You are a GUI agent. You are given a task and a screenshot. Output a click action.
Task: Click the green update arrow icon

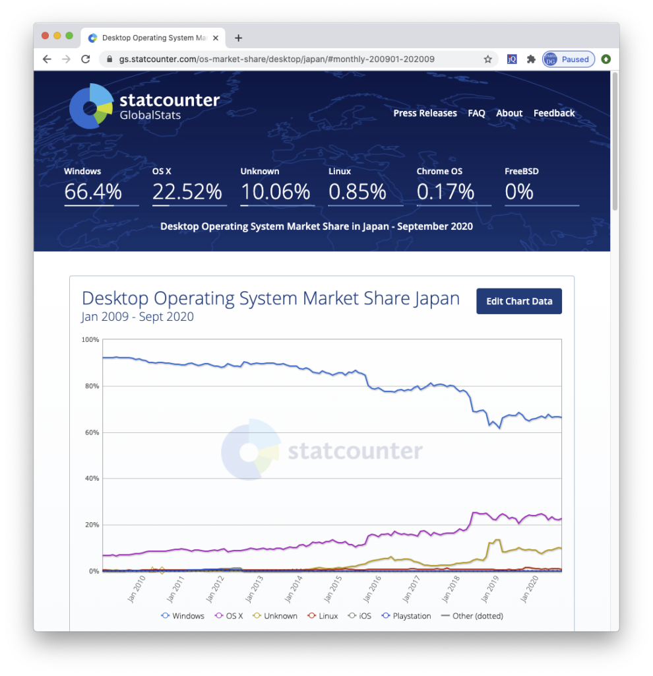pos(606,59)
